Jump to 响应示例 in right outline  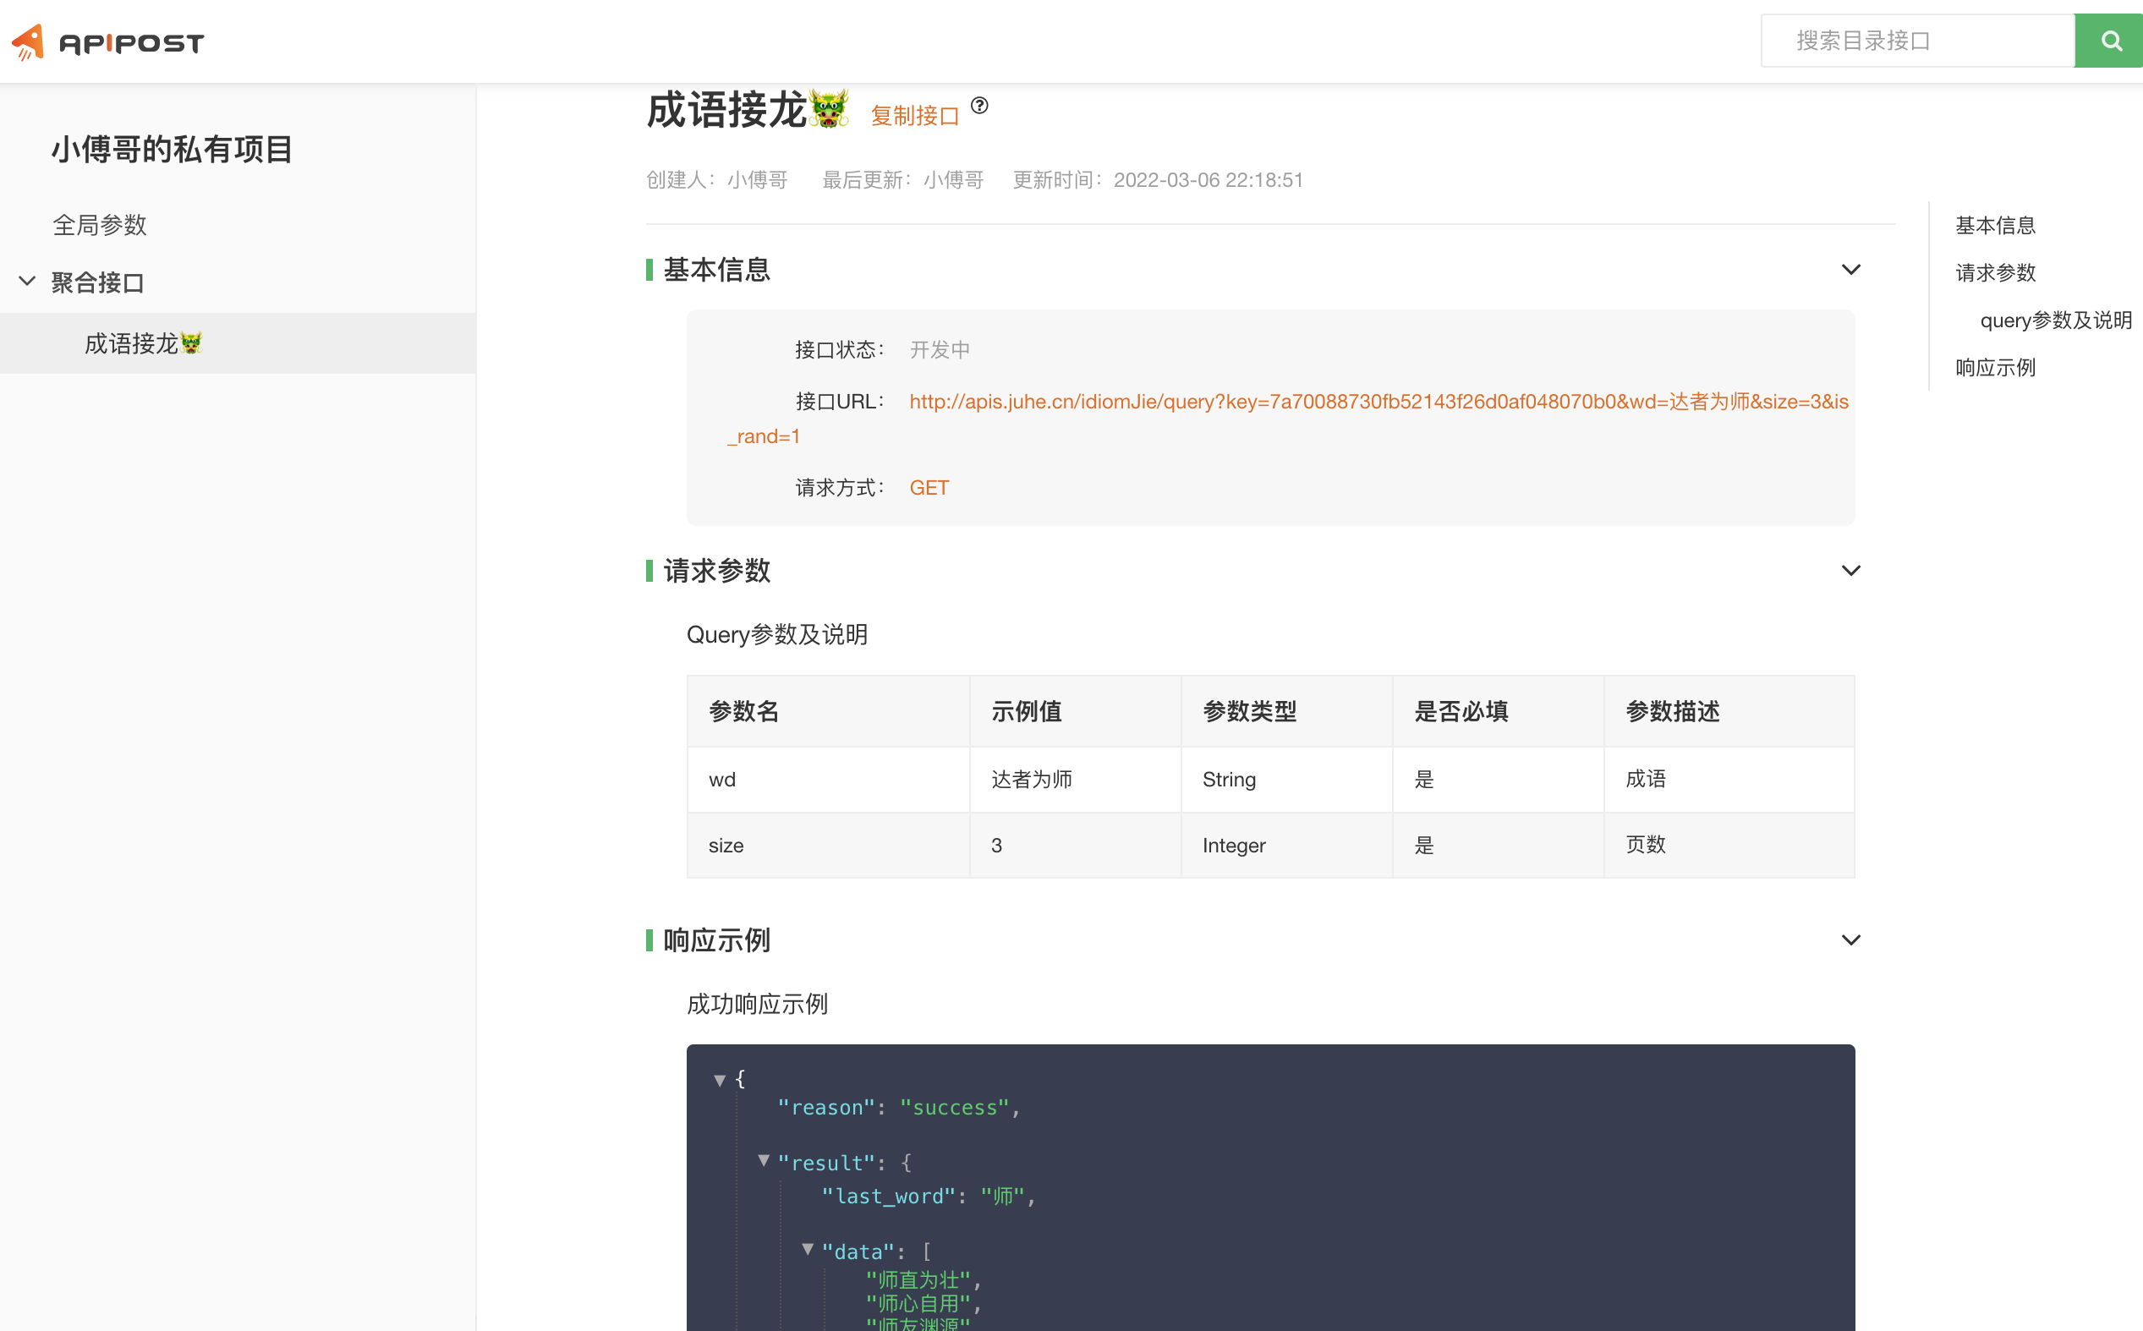coord(1994,367)
